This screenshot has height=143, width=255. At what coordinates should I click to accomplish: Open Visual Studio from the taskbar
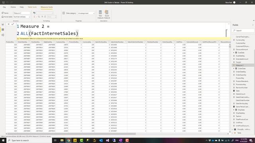tap(108, 140)
